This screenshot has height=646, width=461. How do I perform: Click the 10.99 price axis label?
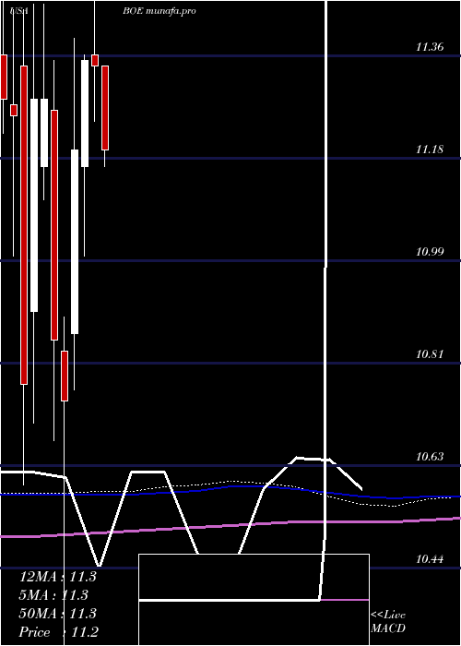tap(430, 251)
